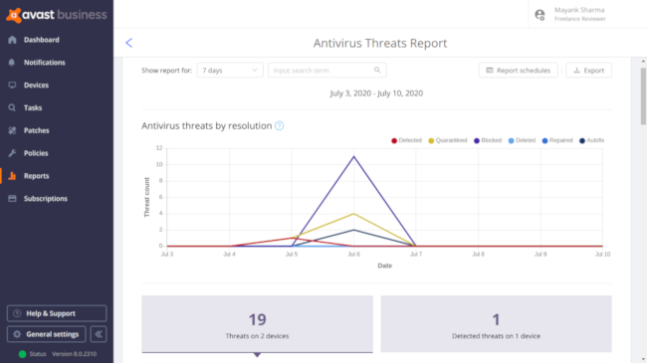The height and width of the screenshot is (363, 647).
Task: Open help tooltip next to threats by resolution
Action: tap(280, 126)
